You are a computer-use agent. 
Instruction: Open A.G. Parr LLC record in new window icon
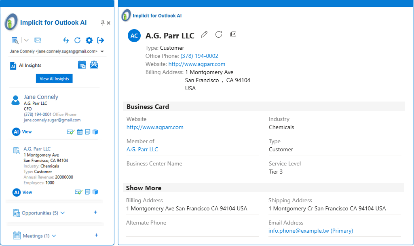coord(233,35)
